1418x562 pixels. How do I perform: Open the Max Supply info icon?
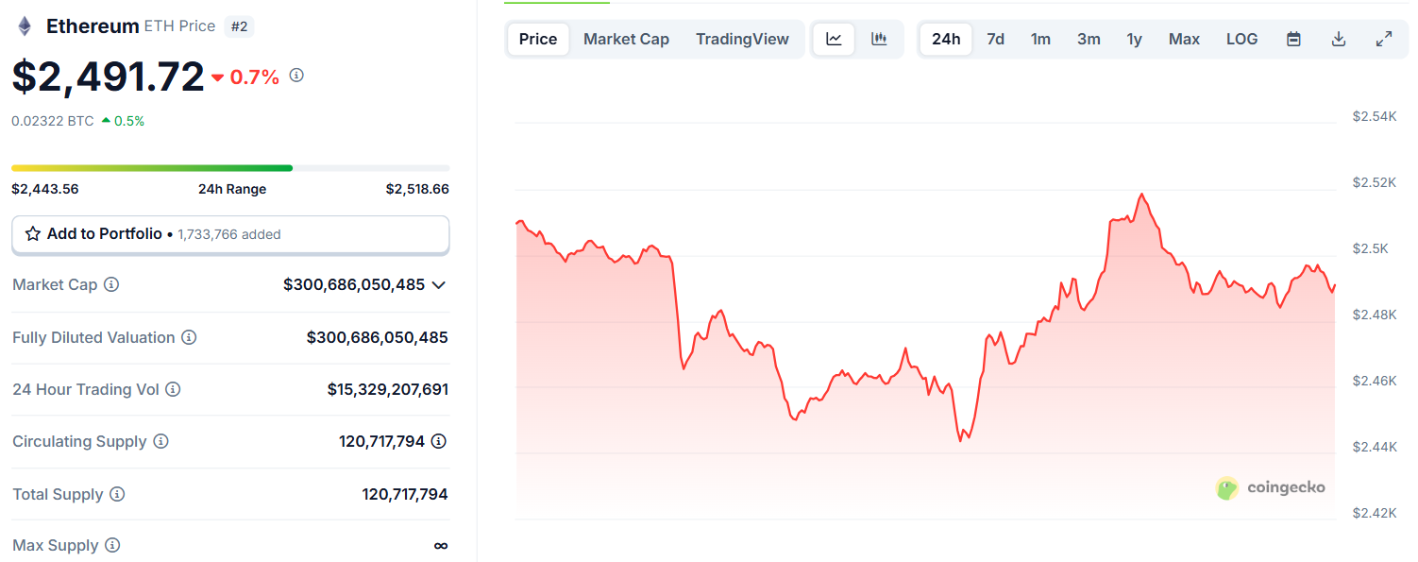pyautogui.click(x=112, y=545)
